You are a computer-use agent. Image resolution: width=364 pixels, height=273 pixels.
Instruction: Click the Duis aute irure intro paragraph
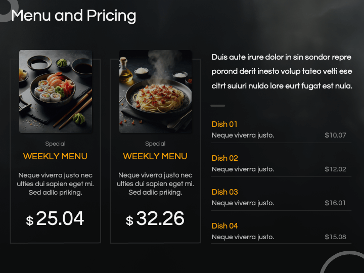point(282,71)
